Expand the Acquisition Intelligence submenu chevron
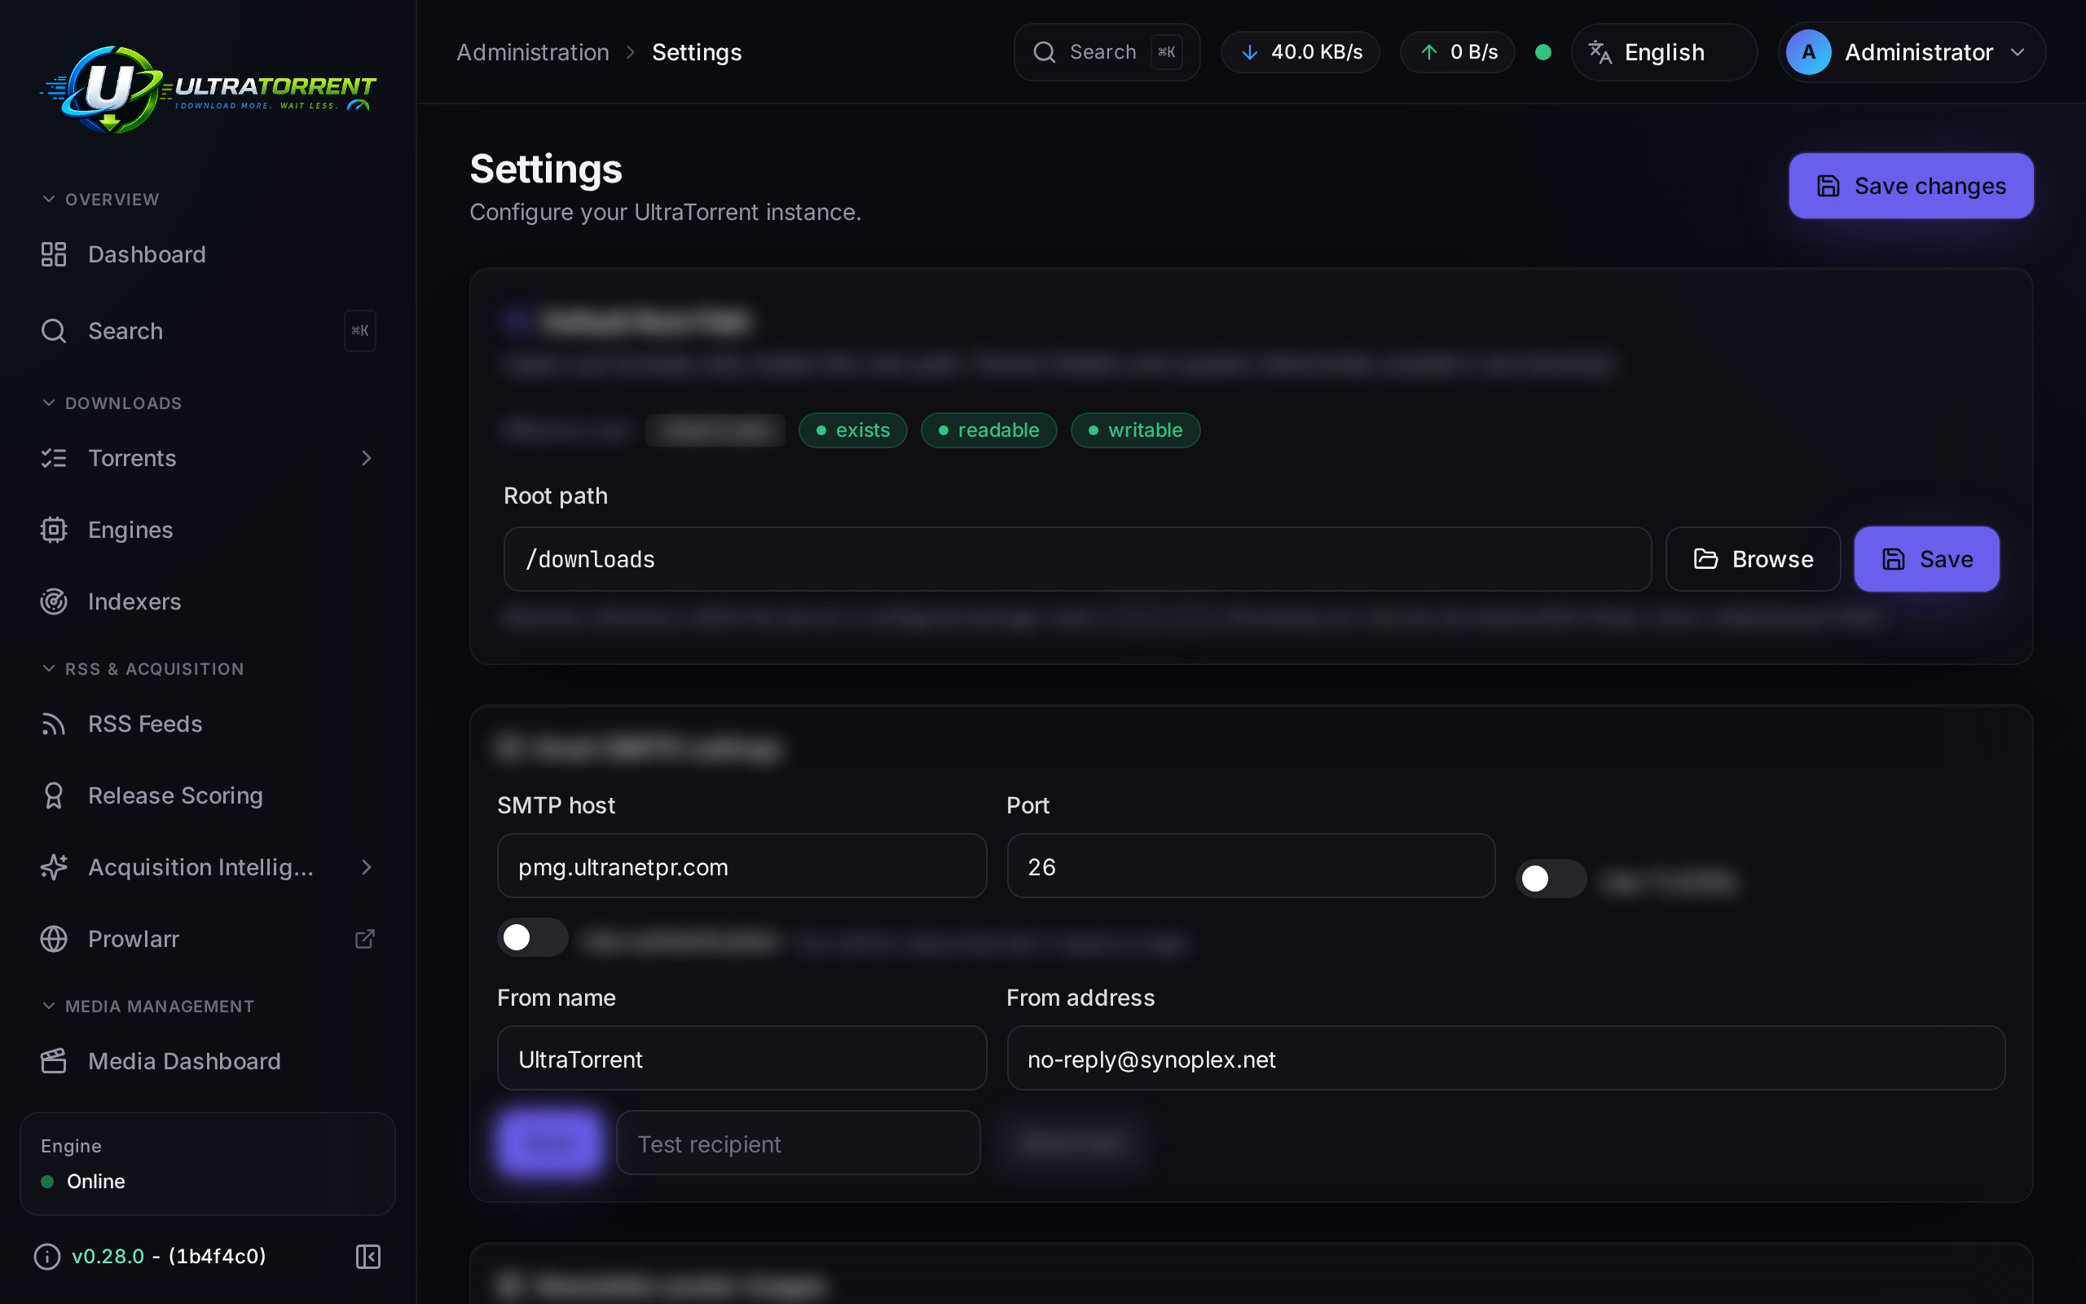The image size is (2086, 1304). pos(367,866)
